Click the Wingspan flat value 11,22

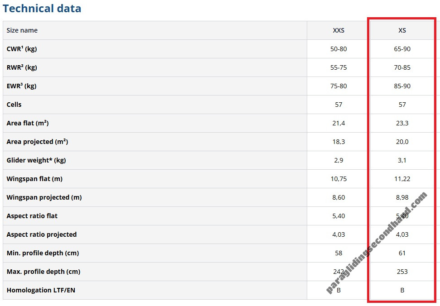coord(402,179)
